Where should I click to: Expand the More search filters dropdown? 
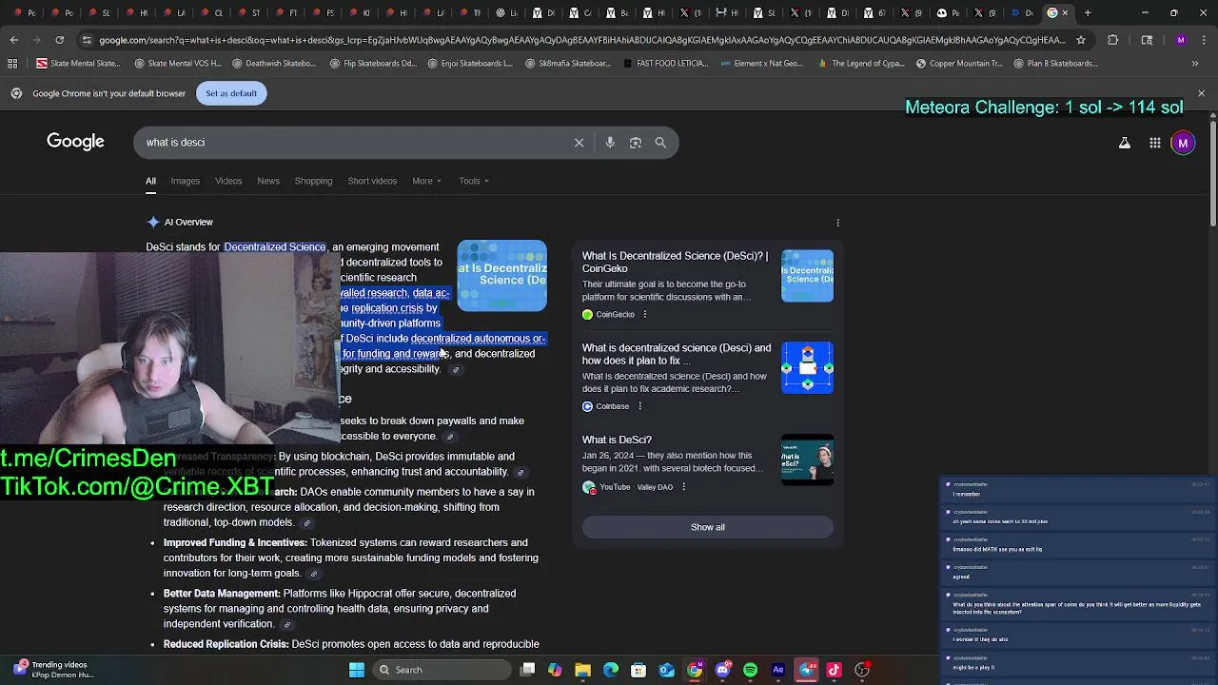[x=426, y=181]
